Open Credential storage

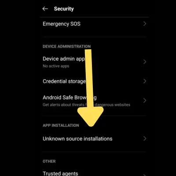pos(94,81)
